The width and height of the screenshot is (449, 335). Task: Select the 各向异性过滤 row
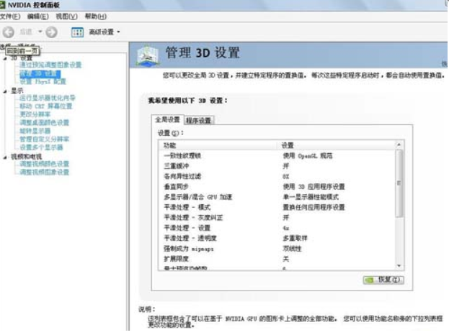(277, 177)
